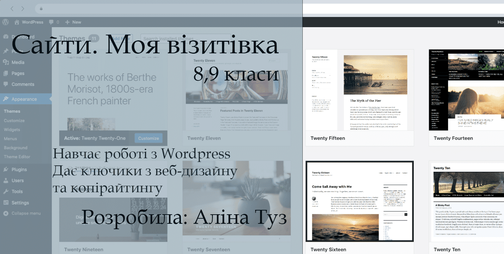Image resolution: width=504 pixels, height=254 pixels.
Task: Select the Twenty Seventeen theme preview
Action: pos(237,201)
